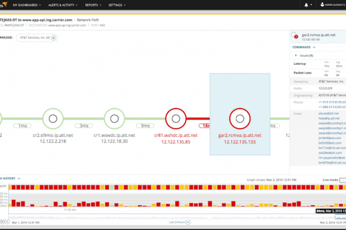Click the 9ms latency link label

145,126
